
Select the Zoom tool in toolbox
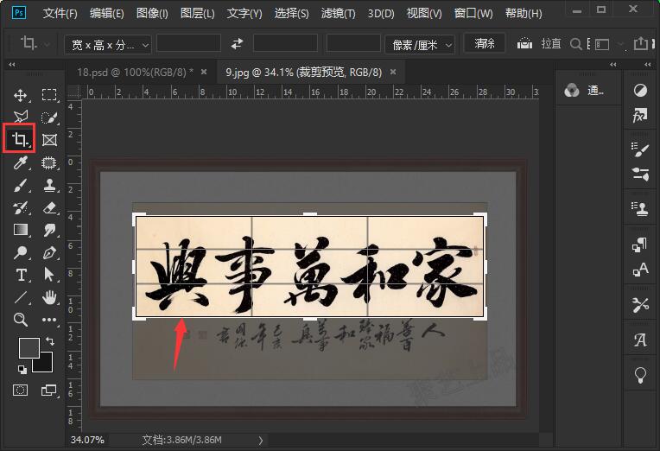click(20, 320)
